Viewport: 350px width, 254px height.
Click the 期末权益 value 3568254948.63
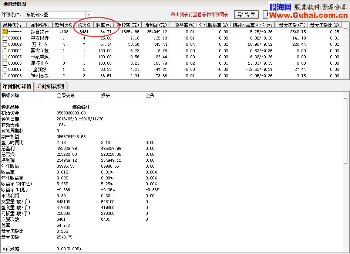coord(71,137)
